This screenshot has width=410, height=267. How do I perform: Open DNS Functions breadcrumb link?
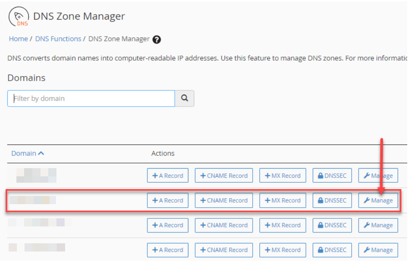[58, 39]
